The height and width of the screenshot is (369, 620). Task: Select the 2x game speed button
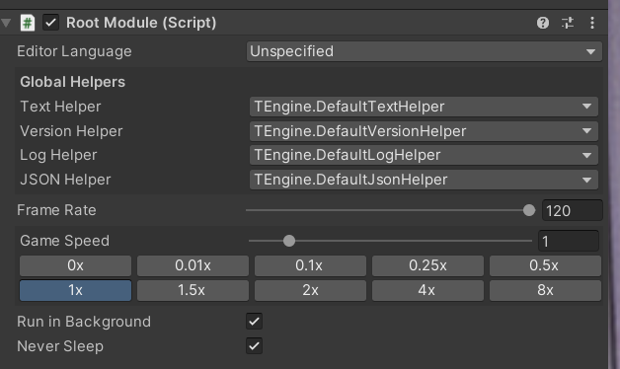click(x=310, y=290)
